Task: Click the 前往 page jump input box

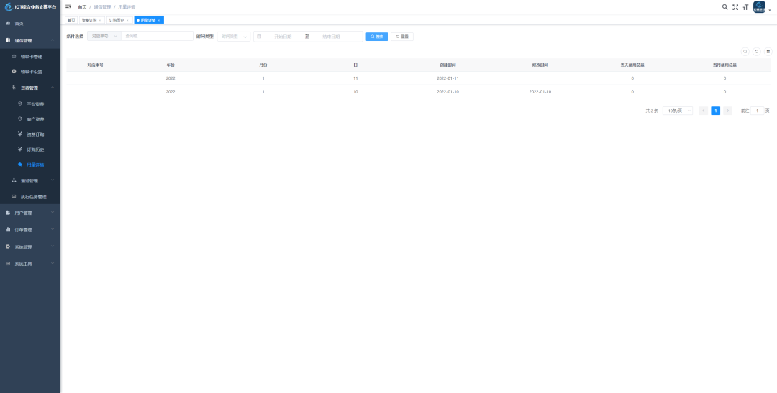Action: coord(757,111)
